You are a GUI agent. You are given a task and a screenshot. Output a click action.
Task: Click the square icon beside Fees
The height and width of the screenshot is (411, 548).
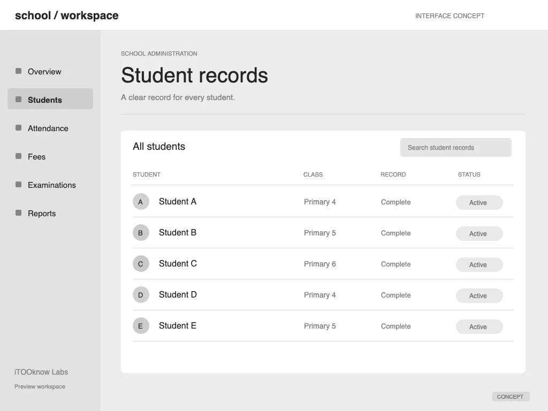(x=19, y=156)
